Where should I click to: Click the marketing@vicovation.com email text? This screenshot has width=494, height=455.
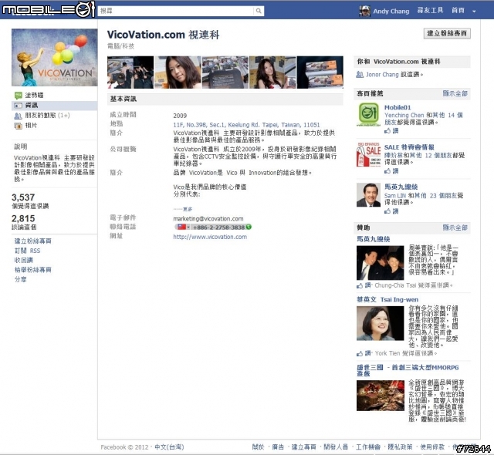[x=208, y=219]
